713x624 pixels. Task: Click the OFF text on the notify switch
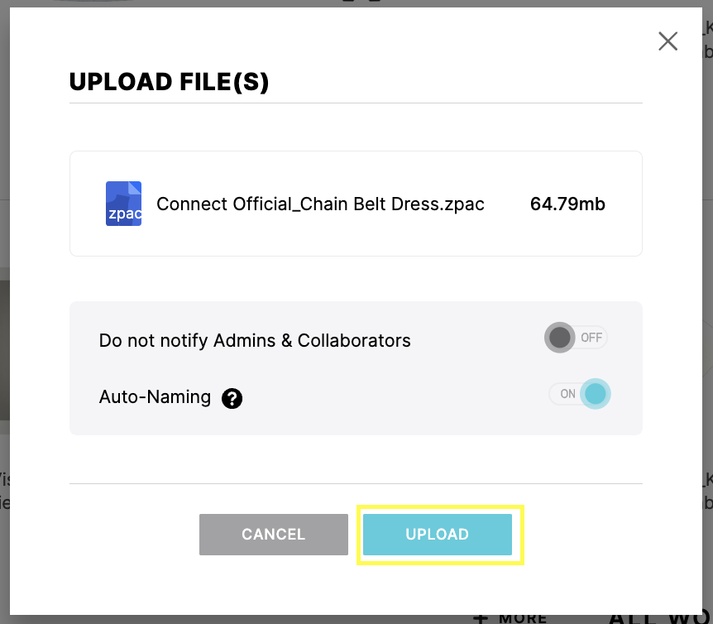point(591,338)
